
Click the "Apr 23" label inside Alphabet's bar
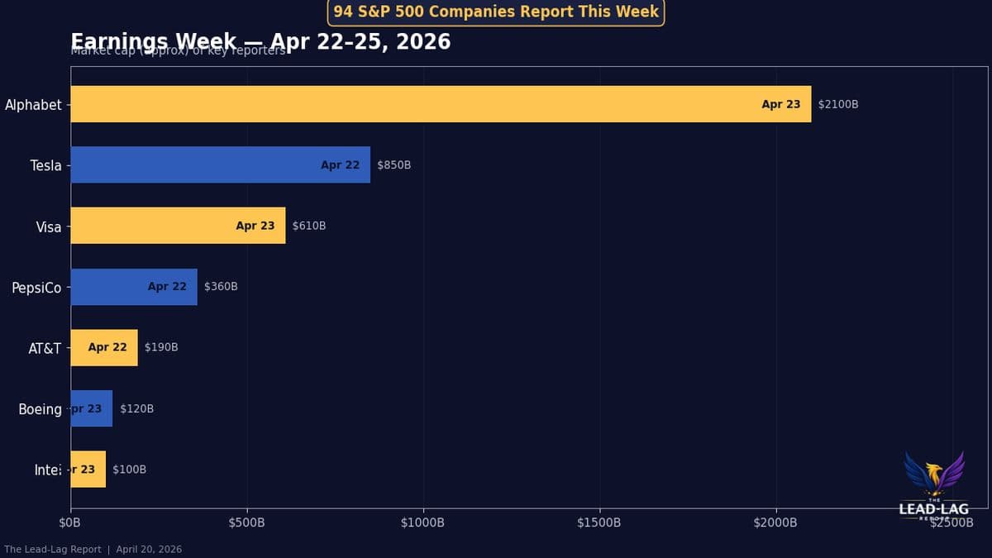(780, 104)
